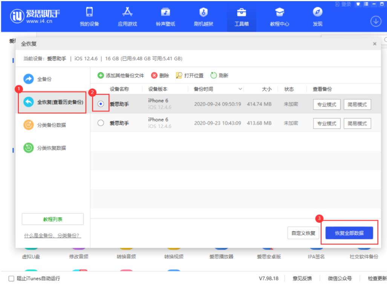Image resolution: width=387 pixels, height=284 pixels.
Task: Sort by 备份时间 column dropdown arrow
Action: (x=240, y=89)
